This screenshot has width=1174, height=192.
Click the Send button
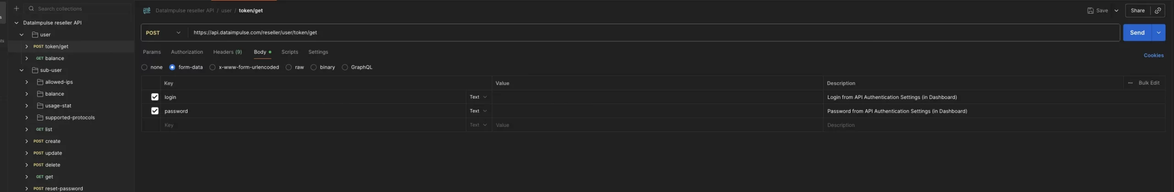pos(1137,33)
